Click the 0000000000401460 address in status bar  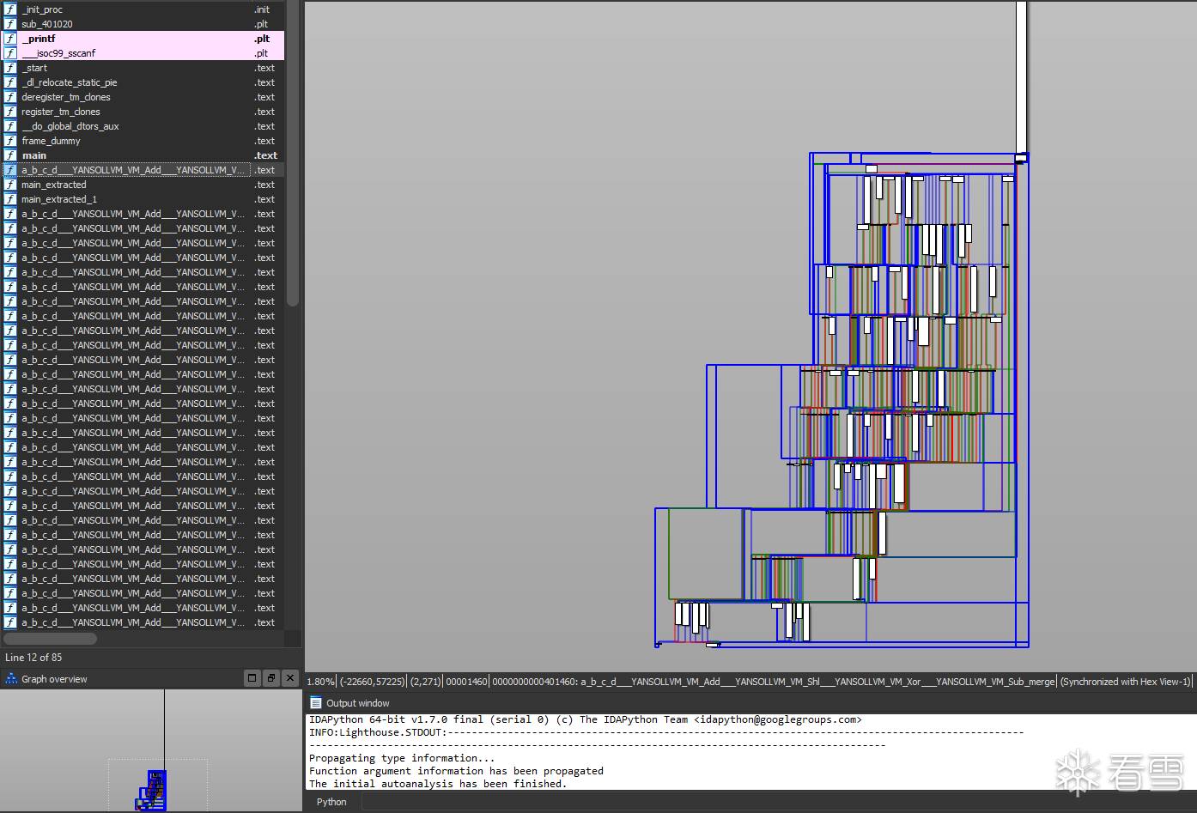(x=534, y=682)
